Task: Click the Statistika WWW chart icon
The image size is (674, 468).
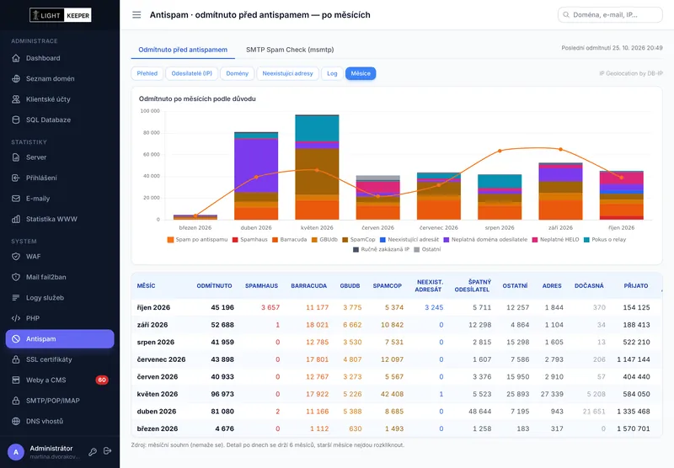Action: pos(16,219)
